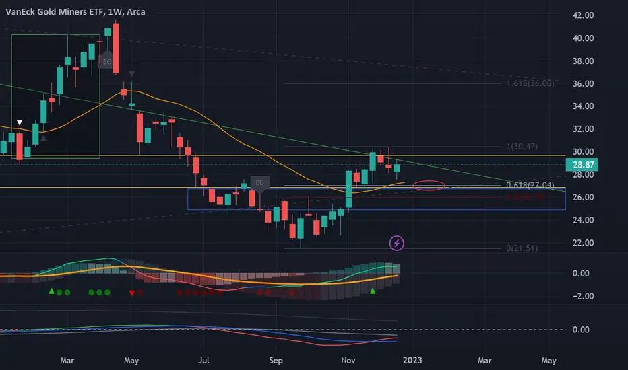628x370 pixels.
Task: Click the 0(21.51) Fibonacci level label
Action: [x=522, y=248]
